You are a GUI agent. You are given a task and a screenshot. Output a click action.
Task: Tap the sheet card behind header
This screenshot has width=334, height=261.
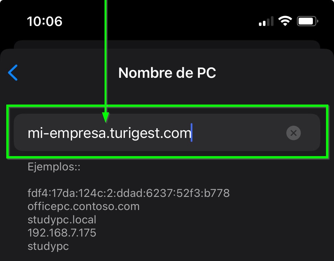[167, 44]
